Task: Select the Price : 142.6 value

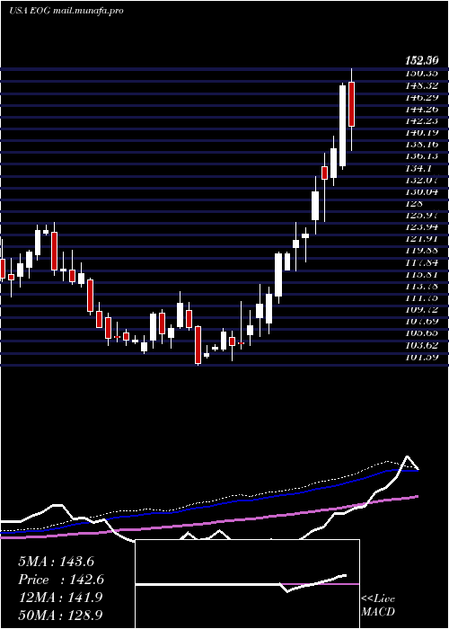Action: pos(61,580)
